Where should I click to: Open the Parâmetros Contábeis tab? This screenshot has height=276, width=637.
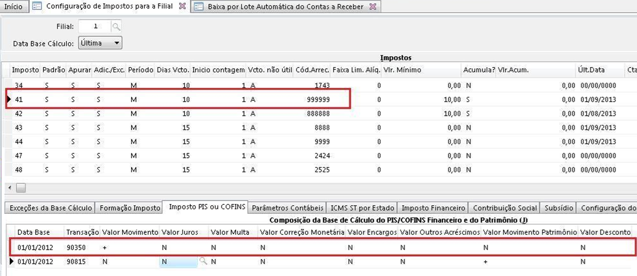287,208
